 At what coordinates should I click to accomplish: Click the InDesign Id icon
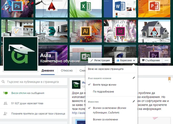pos(120,31)
